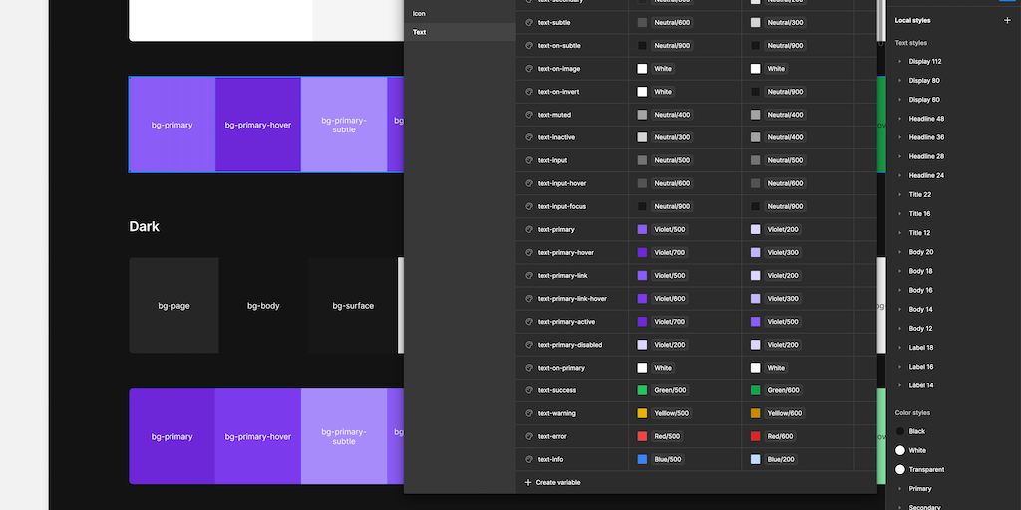
Task: Click the red Red/600 swatch for text-error
Action: pos(756,436)
